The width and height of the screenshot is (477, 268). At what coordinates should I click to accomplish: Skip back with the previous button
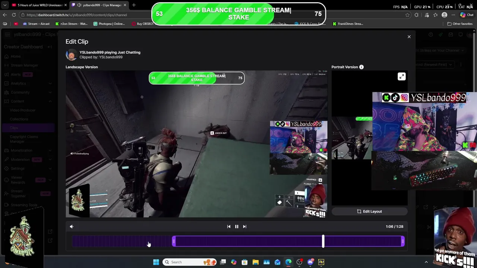coord(229,226)
